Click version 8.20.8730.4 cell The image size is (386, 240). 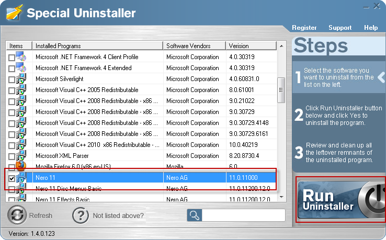click(x=244, y=156)
